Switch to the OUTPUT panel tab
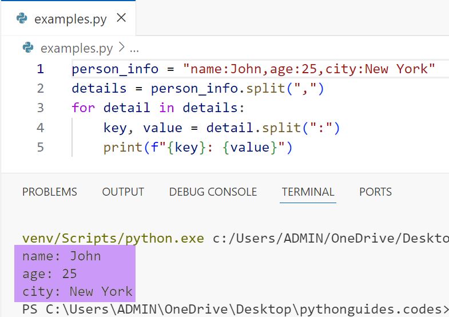This screenshot has height=317, width=449. pyautogui.click(x=123, y=192)
